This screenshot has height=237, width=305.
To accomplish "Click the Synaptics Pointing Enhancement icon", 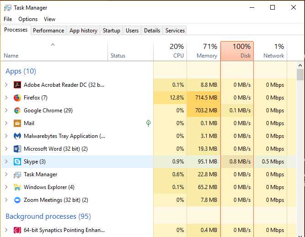I will point(17,230).
